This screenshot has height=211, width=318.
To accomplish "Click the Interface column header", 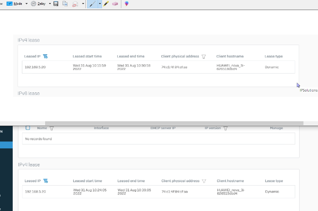I will click(x=101, y=128).
